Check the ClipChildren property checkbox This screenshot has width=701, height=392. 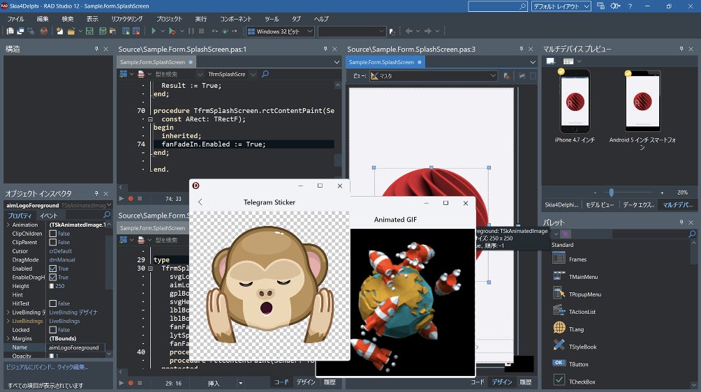(53, 234)
